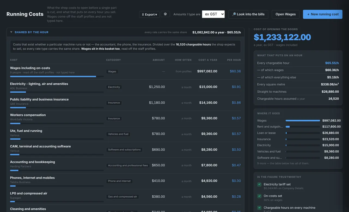
Task: Add a New running cost
Action: coord(323,14)
